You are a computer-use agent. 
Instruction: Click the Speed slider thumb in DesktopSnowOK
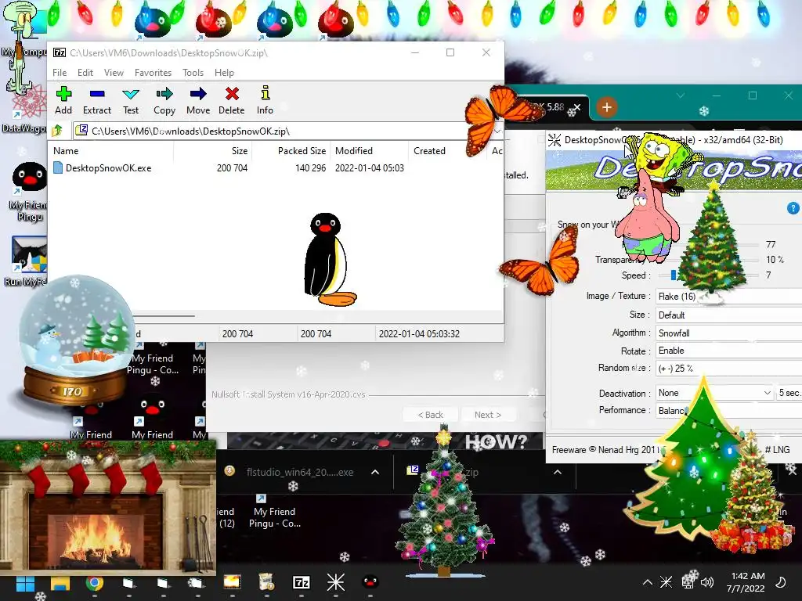click(x=673, y=275)
